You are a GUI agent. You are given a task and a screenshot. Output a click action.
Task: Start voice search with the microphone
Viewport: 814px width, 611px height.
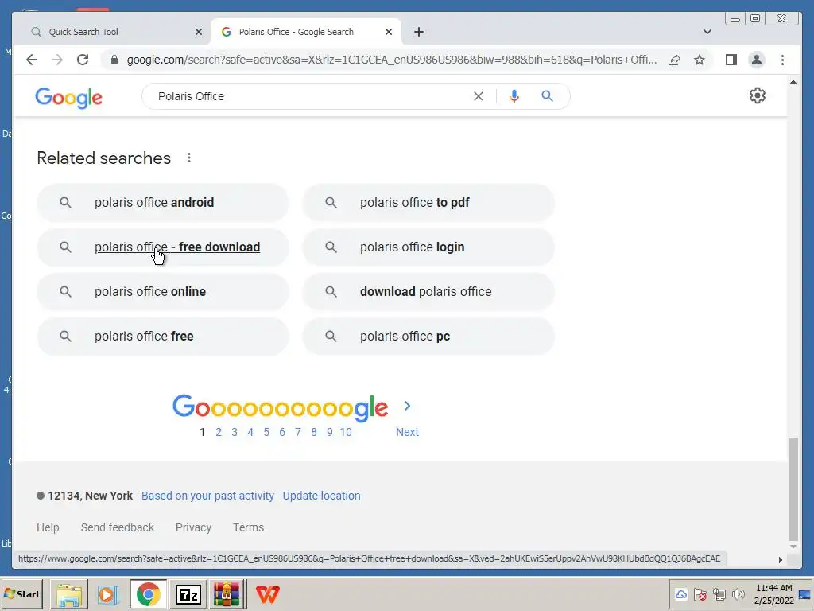coord(514,96)
